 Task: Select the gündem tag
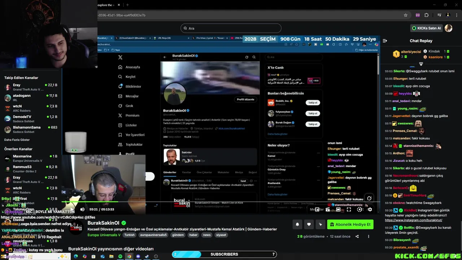(x=178, y=235)
